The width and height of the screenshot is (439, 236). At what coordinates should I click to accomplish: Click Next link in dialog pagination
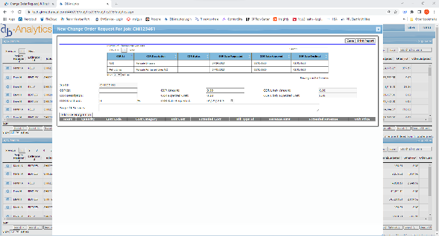tap(132, 50)
